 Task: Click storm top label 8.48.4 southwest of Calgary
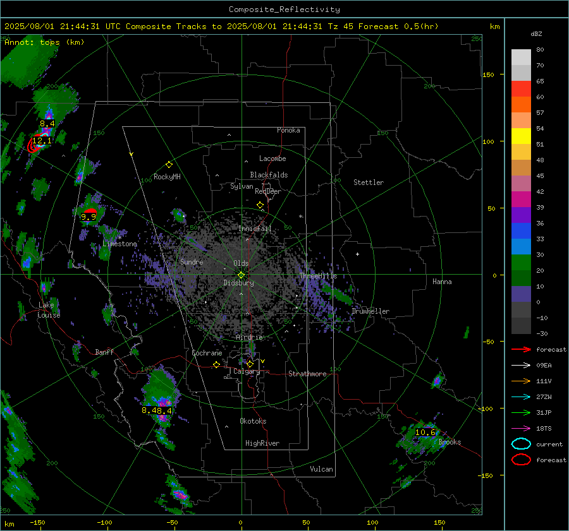[x=157, y=410]
